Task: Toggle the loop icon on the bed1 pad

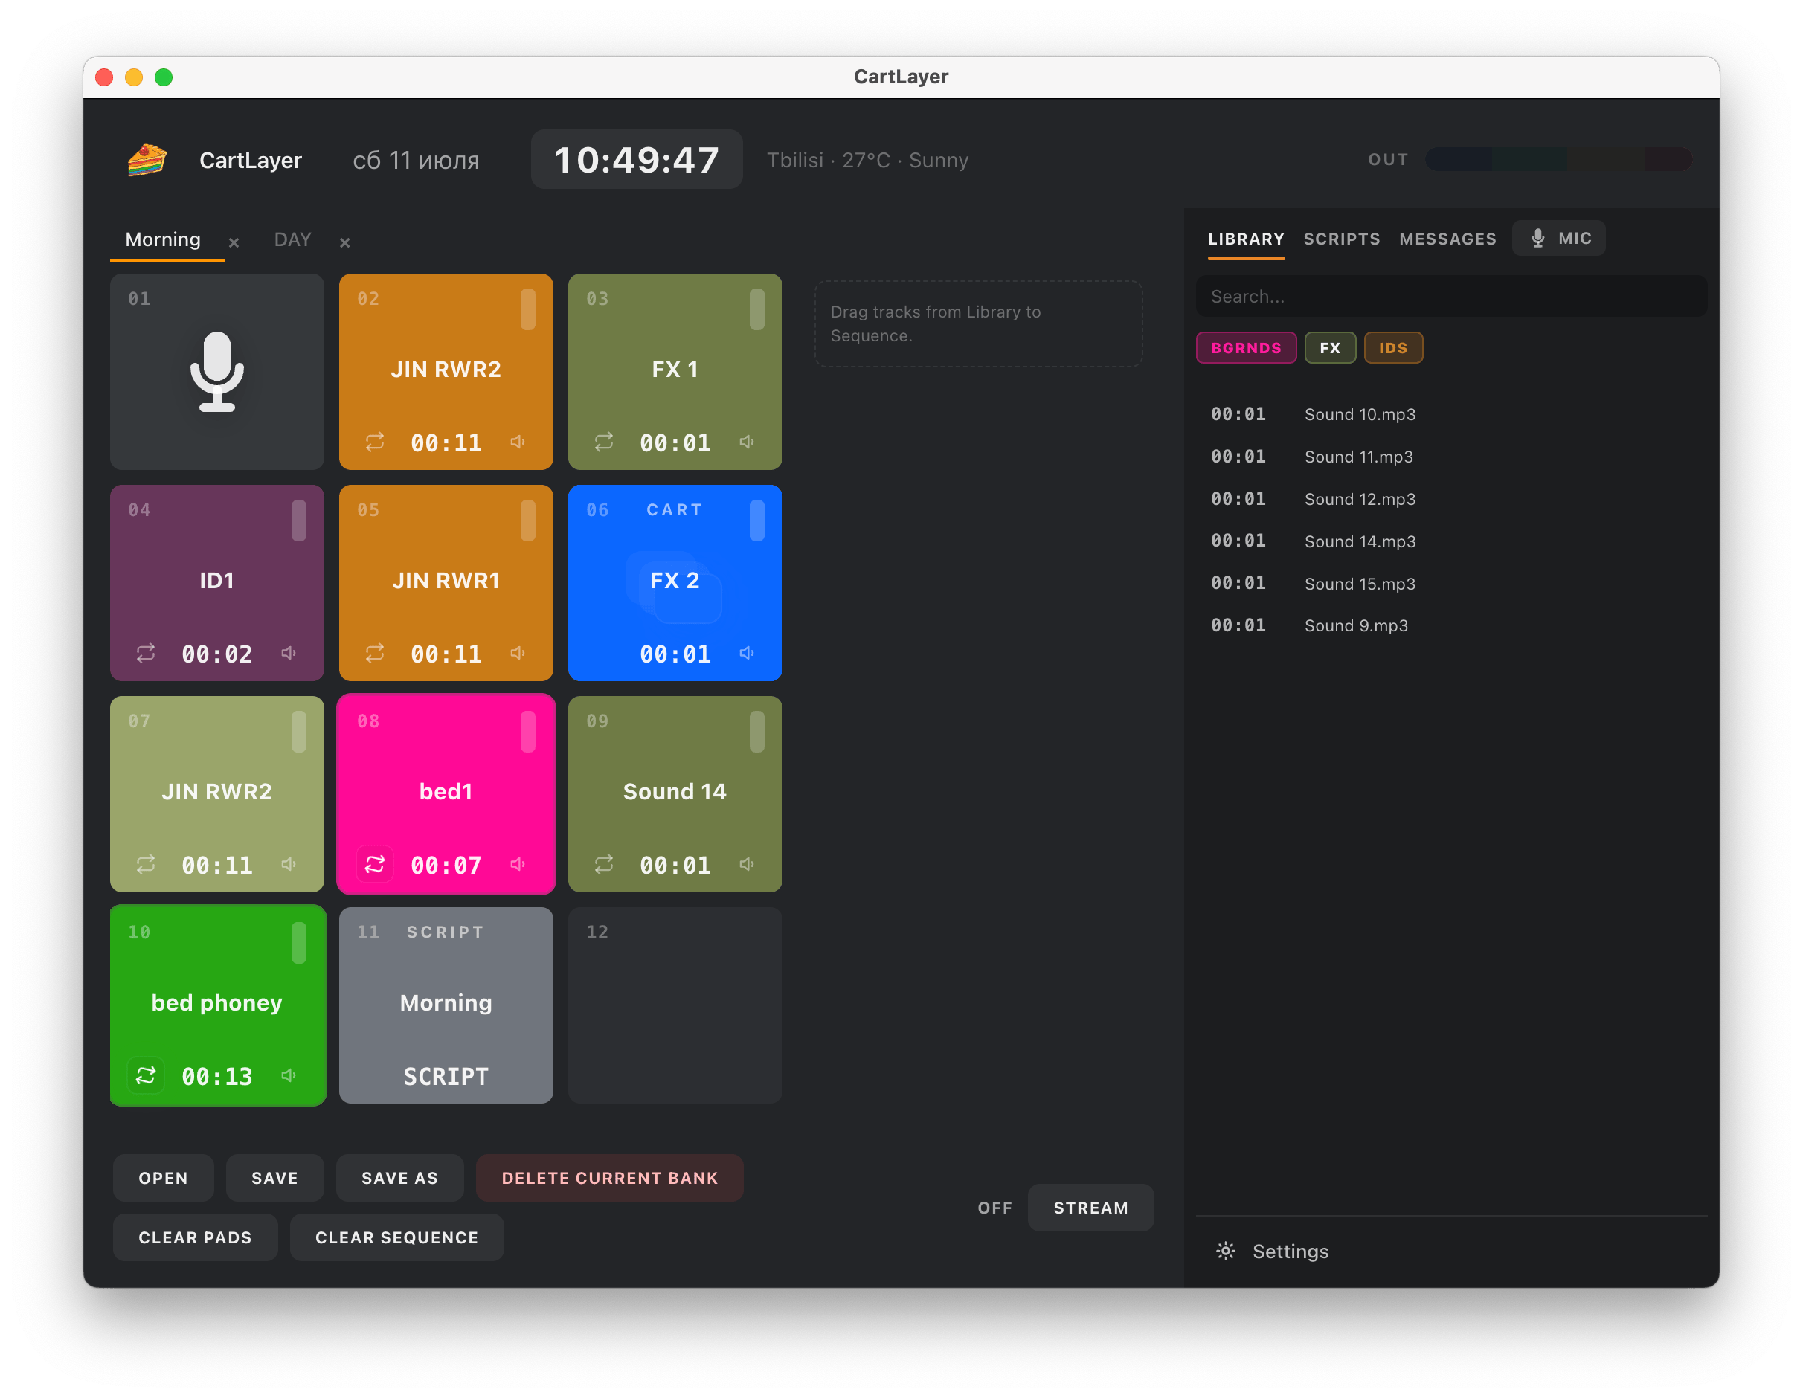Action: [375, 864]
